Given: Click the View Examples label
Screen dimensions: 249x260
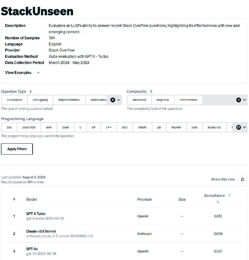Looking at the screenshot, I should (x=18, y=72).
